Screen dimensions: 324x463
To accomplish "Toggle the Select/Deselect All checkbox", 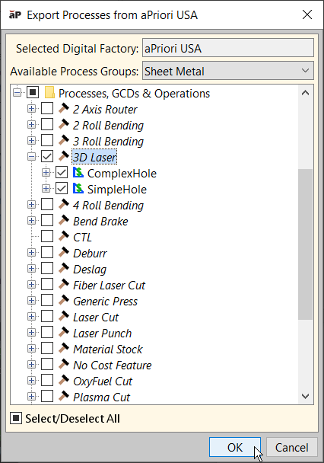I will pos(16,418).
